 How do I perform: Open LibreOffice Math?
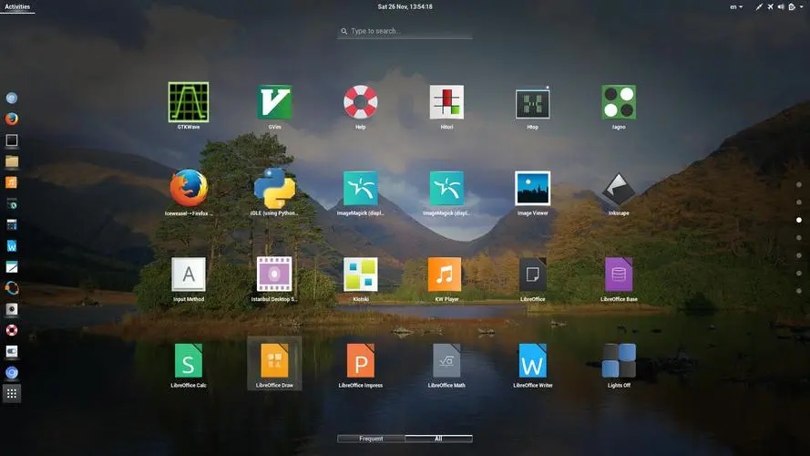point(446,360)
